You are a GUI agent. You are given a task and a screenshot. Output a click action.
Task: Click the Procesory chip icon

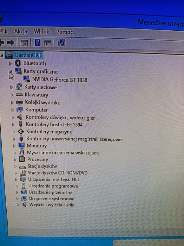pyautogui.click(x=22, y=159)
